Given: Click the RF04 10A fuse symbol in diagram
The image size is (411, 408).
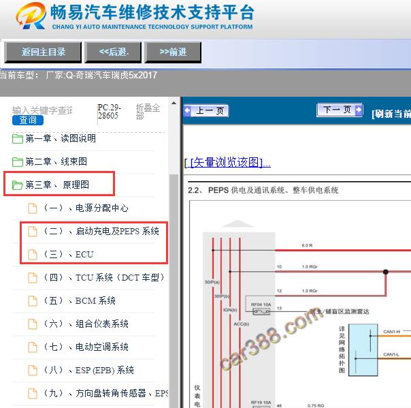Looking at the screenshot, I should 261,311.
